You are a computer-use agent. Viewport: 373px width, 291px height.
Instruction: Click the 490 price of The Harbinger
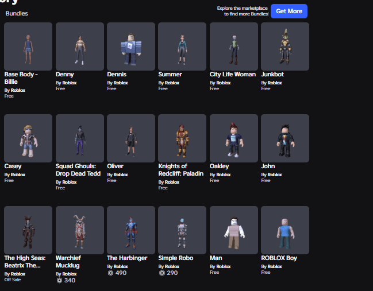(x=121, y=273)
